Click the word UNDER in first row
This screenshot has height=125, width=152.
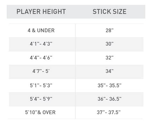(x=46, y=30)
